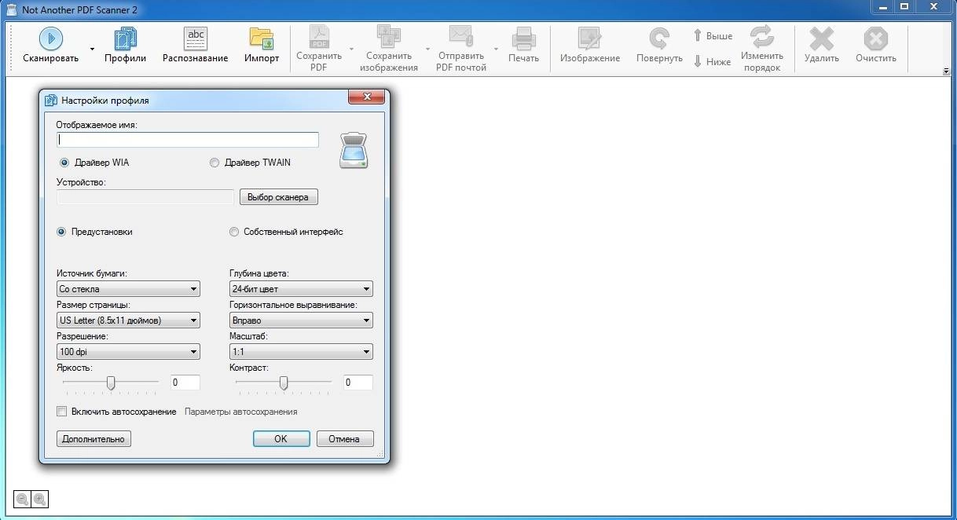957x520 pixels.
Task: Open the Сканировать dropdown arrow
Action: (92, 49)
